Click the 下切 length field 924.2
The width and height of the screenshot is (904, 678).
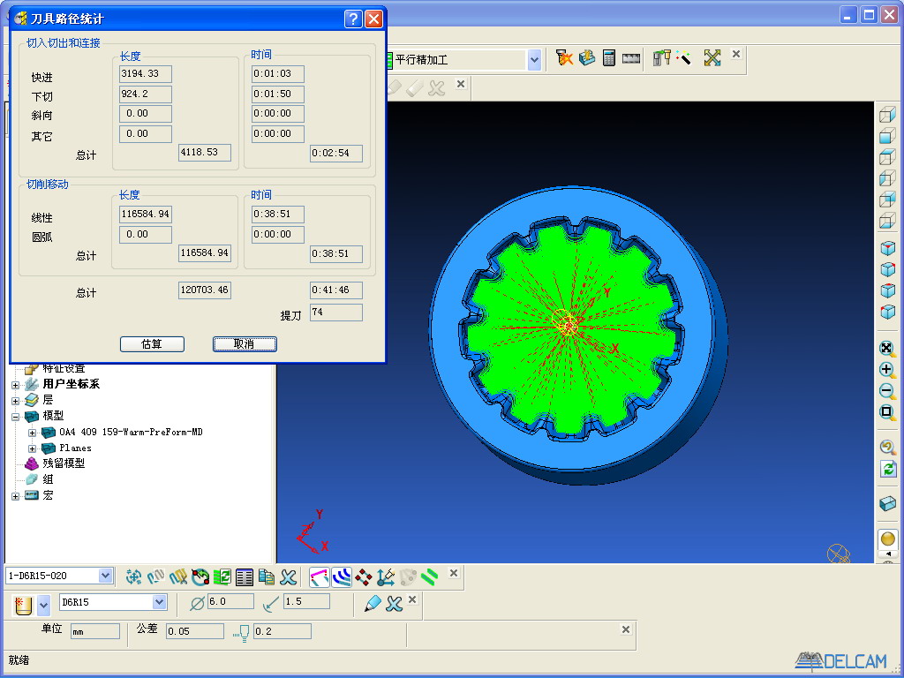(x=146, y=94)
